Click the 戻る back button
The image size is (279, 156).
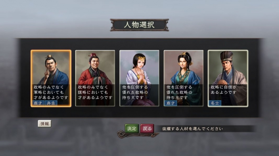(147, 129)
